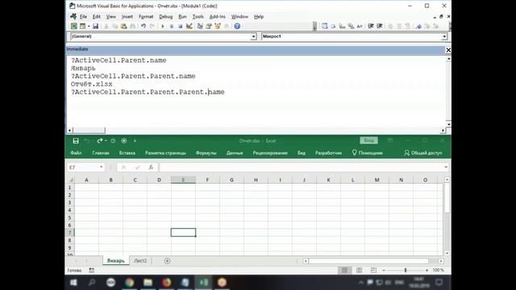Open the Run menu in VBA editor

click(x=182, y=16)
